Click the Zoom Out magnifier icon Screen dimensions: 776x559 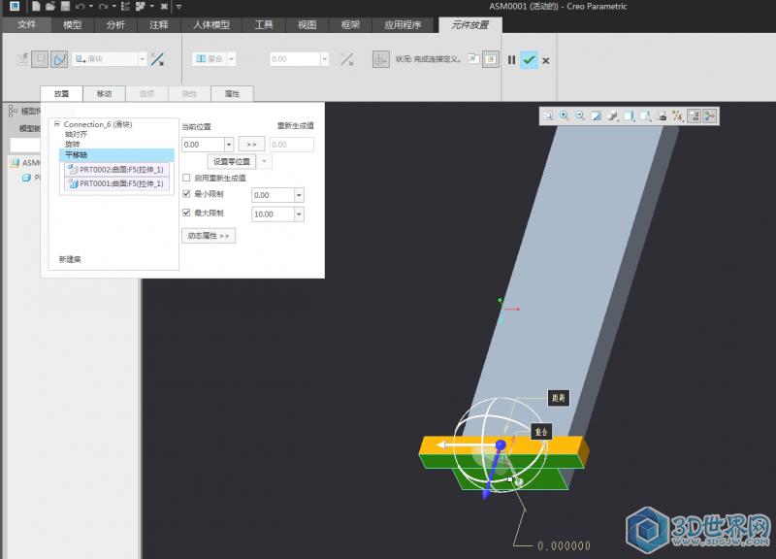click(x=580, y=115)
